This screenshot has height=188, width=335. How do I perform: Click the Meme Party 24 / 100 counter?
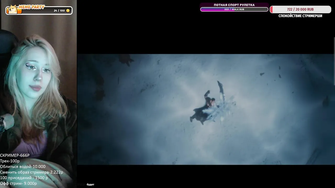tap(59, 11)
